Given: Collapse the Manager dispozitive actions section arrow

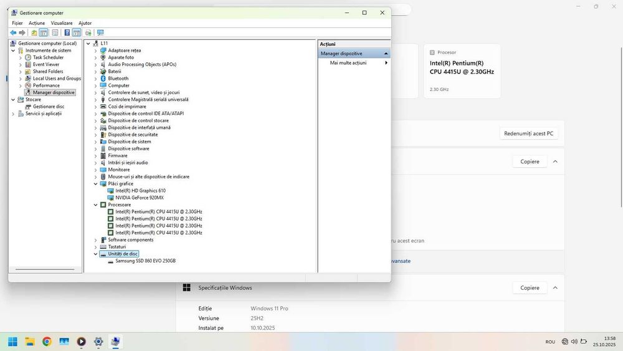Looking at the screenshot, I should 386,54.
